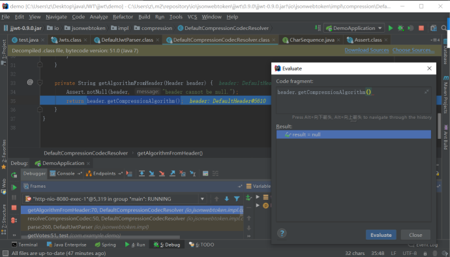Image resolution: width=450 pixels, height=257 pixels.
Task: Click the Run to Cursor icon
Action: tap(192, 174)
